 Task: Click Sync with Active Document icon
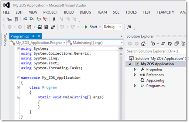click(163, 44)
